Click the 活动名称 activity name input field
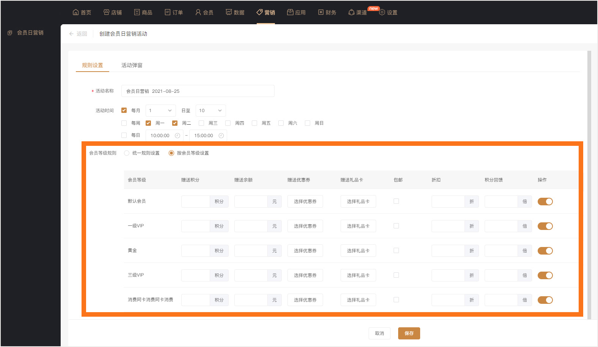 point(198,91)
